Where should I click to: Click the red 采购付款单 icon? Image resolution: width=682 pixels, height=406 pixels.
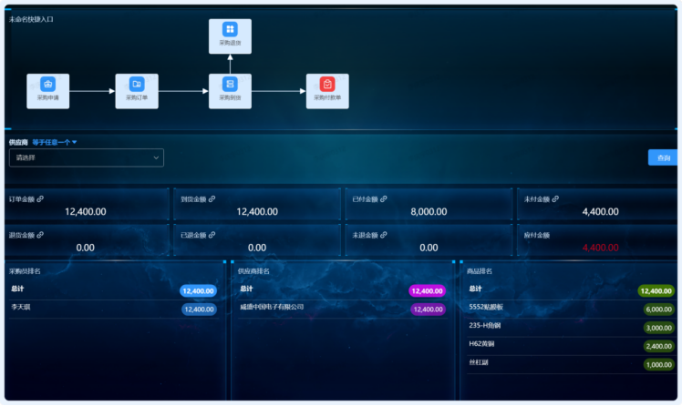[x=327, y=84]
